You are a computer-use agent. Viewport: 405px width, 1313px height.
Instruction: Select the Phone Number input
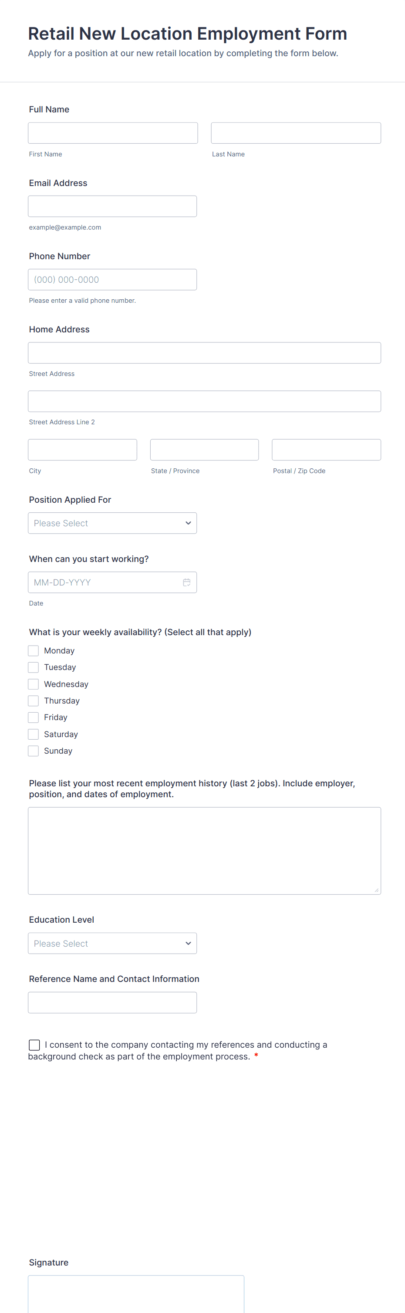(x=112, y=279)
